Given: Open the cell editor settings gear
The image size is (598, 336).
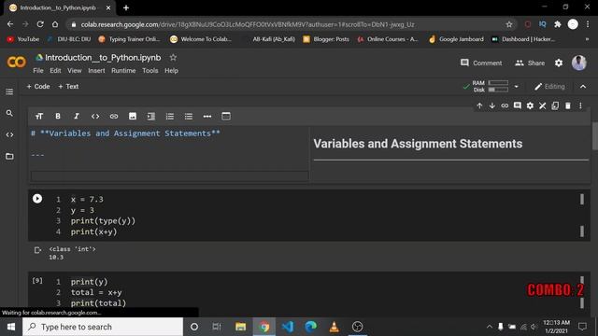Looking at the screenshot, I should (x=530, y=105).
